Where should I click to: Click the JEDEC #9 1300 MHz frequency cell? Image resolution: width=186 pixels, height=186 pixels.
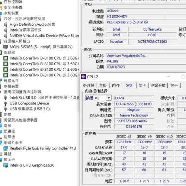[x=144, y=142]
